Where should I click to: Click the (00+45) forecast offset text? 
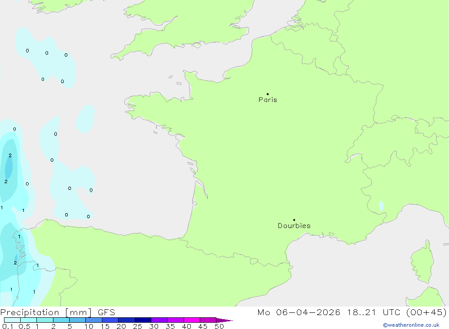pos(427,312)
